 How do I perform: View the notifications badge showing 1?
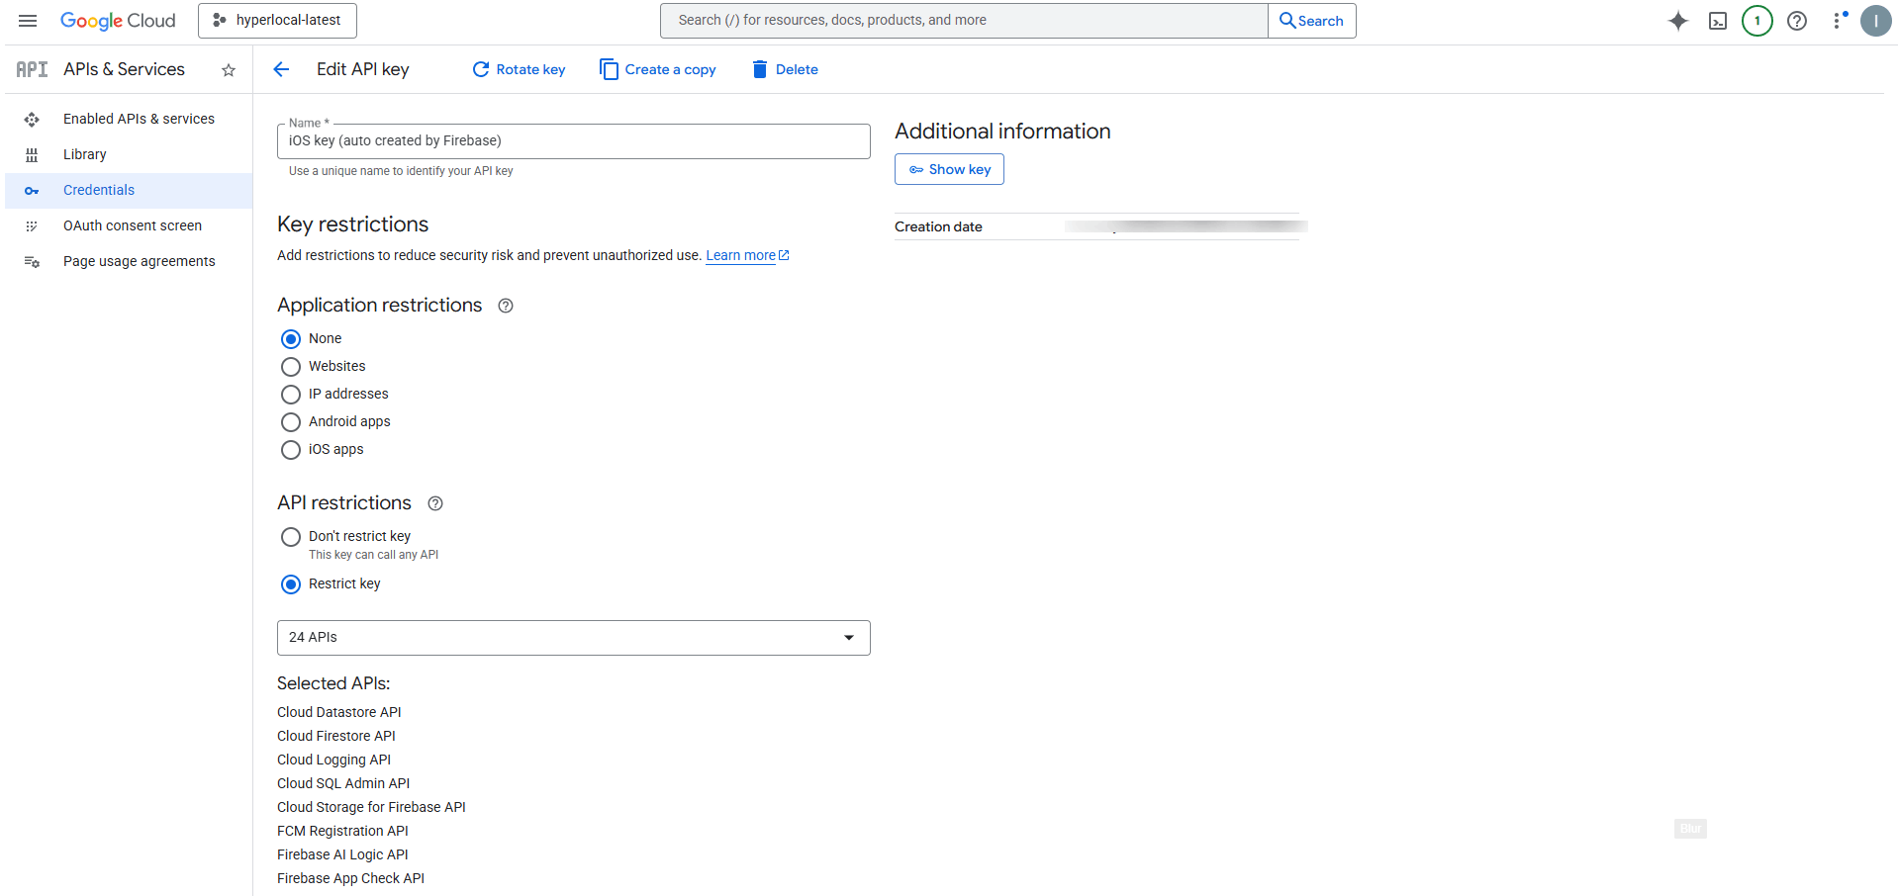1757,21
